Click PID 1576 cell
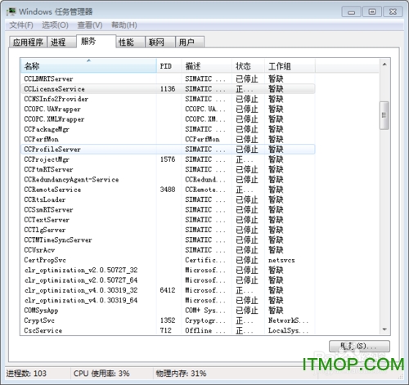Screen dimensions: 409x385 [x=168, y=159]
